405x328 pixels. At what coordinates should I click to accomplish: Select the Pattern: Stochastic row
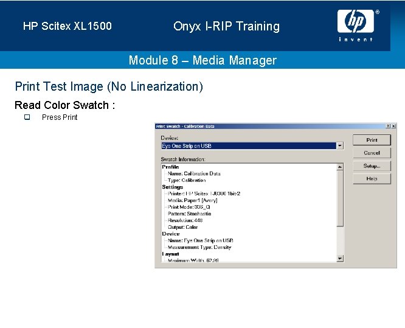click(189, 214)
